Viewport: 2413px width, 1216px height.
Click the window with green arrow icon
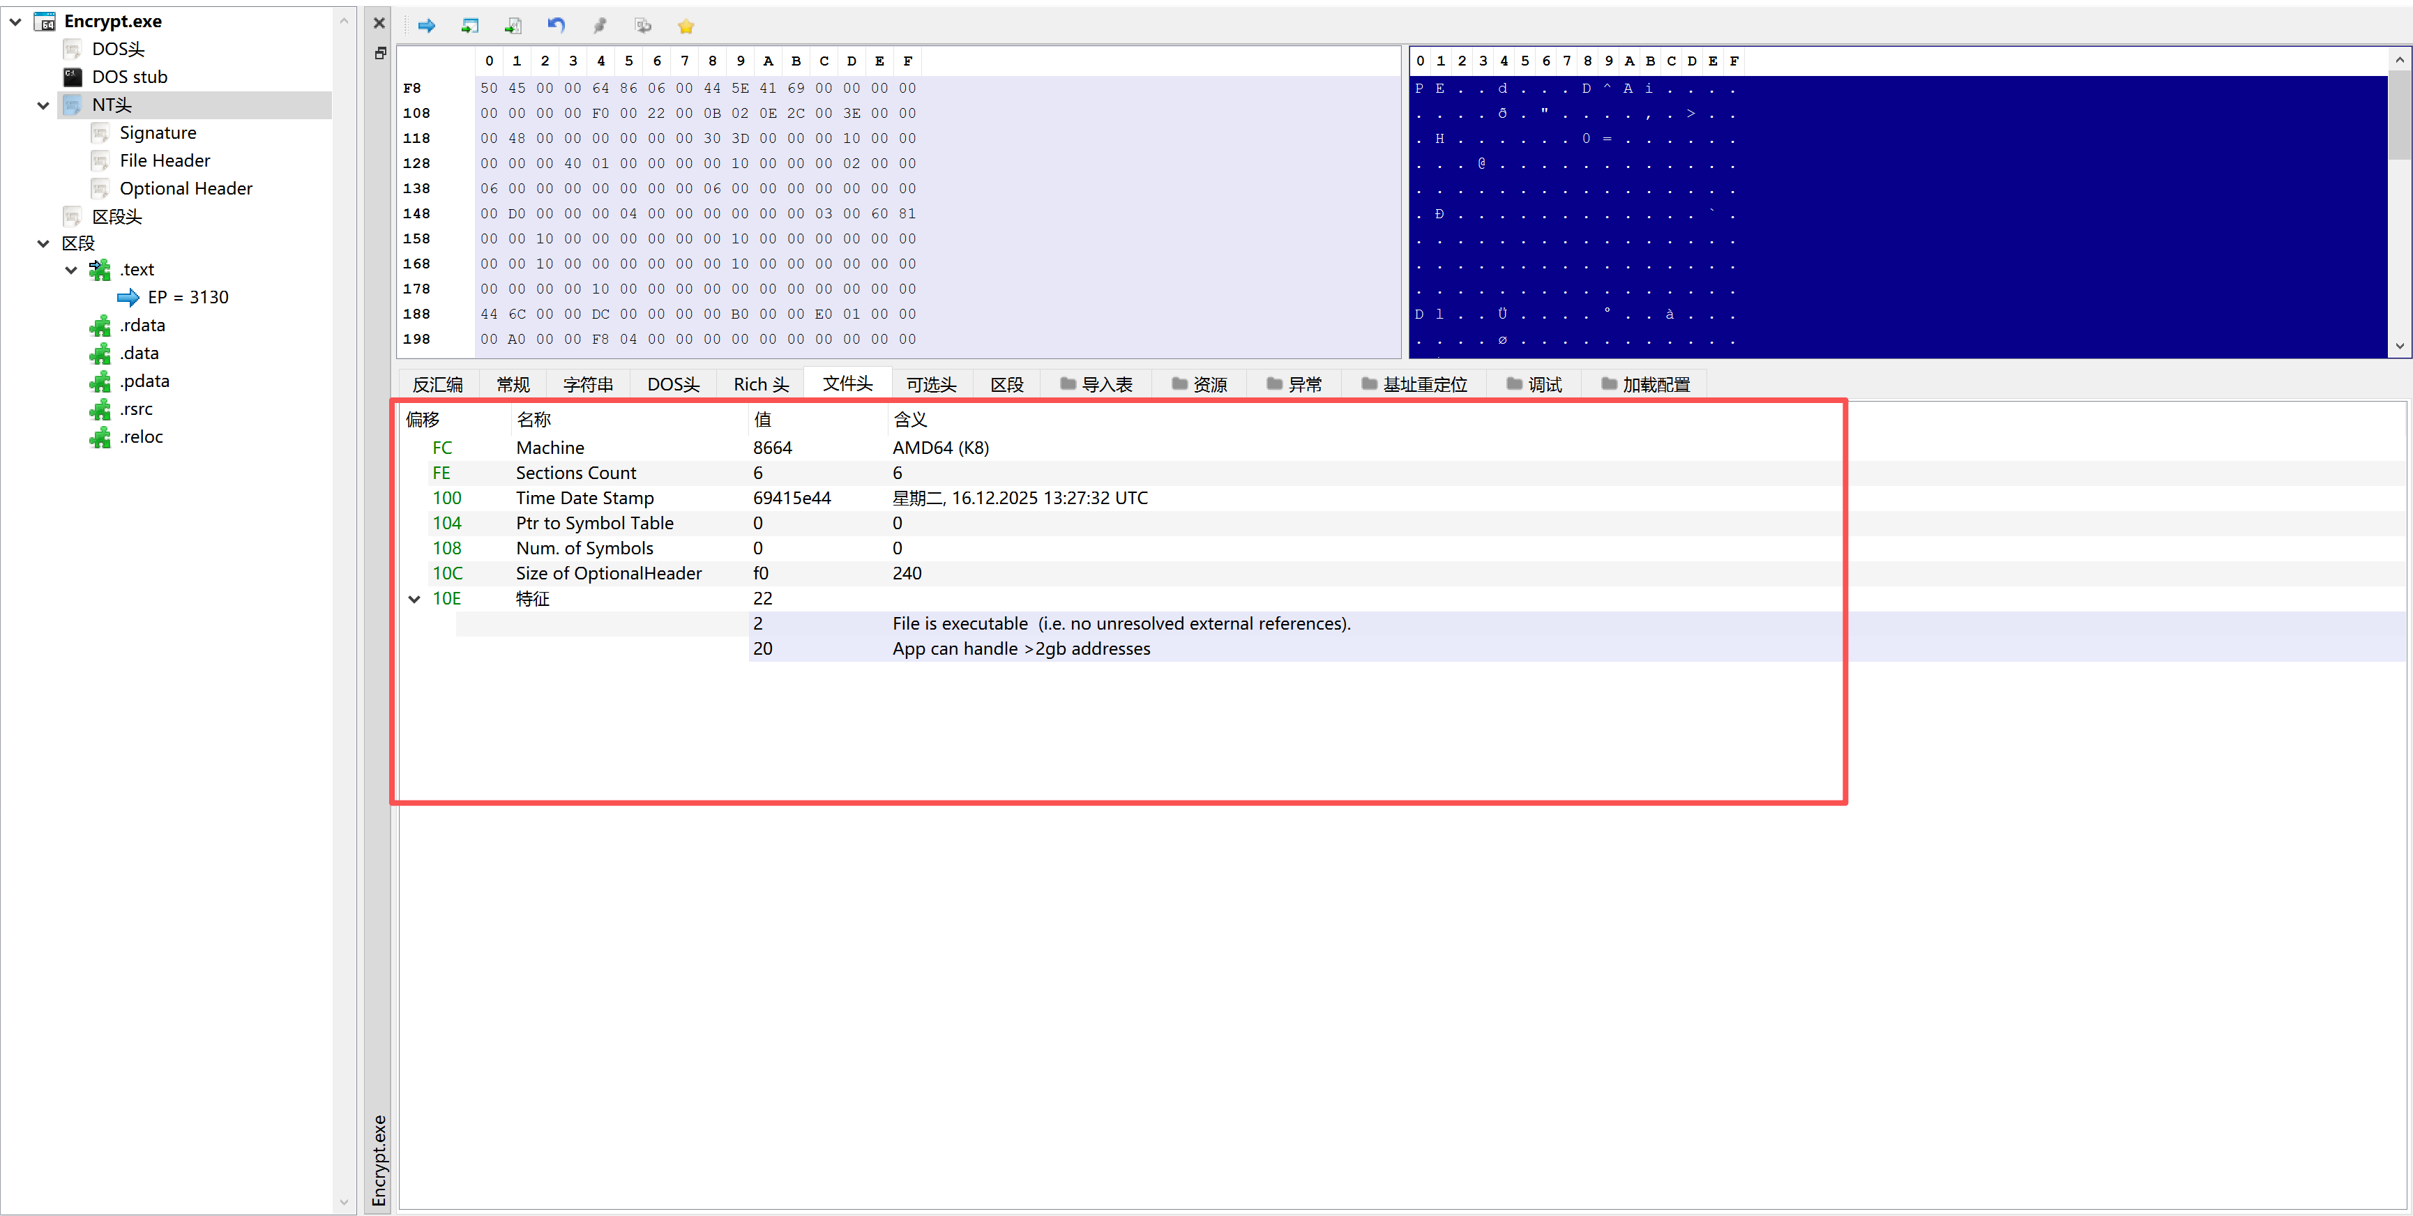[x=469, y=25]
